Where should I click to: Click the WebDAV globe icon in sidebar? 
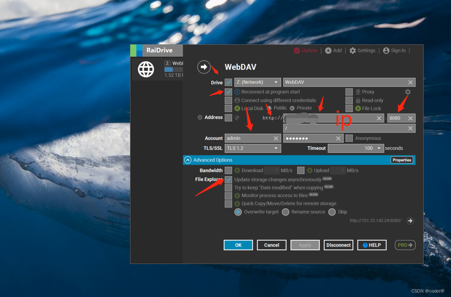pyautogui.click(x=146, y=69)
